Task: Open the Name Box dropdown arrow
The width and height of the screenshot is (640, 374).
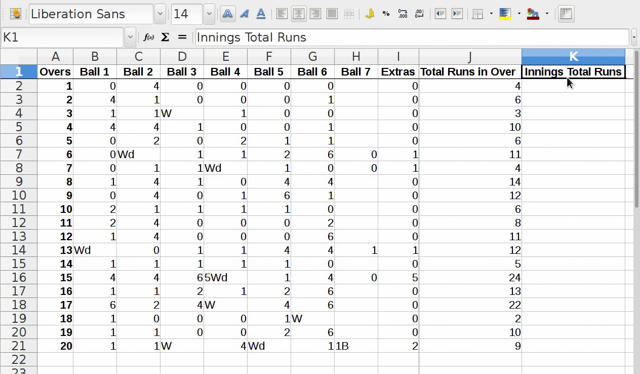Action: coord(130,38)
